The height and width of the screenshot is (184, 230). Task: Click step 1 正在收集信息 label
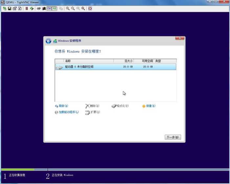[17, 175]
